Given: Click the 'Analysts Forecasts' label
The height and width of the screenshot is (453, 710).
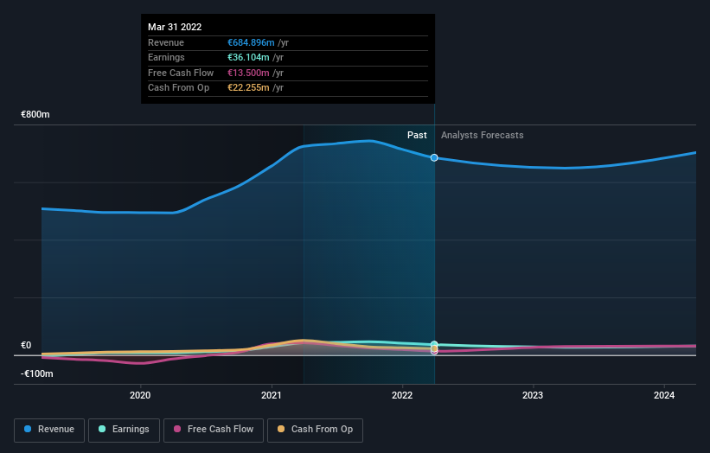Looking at the screenshot, I should [483, 135].
